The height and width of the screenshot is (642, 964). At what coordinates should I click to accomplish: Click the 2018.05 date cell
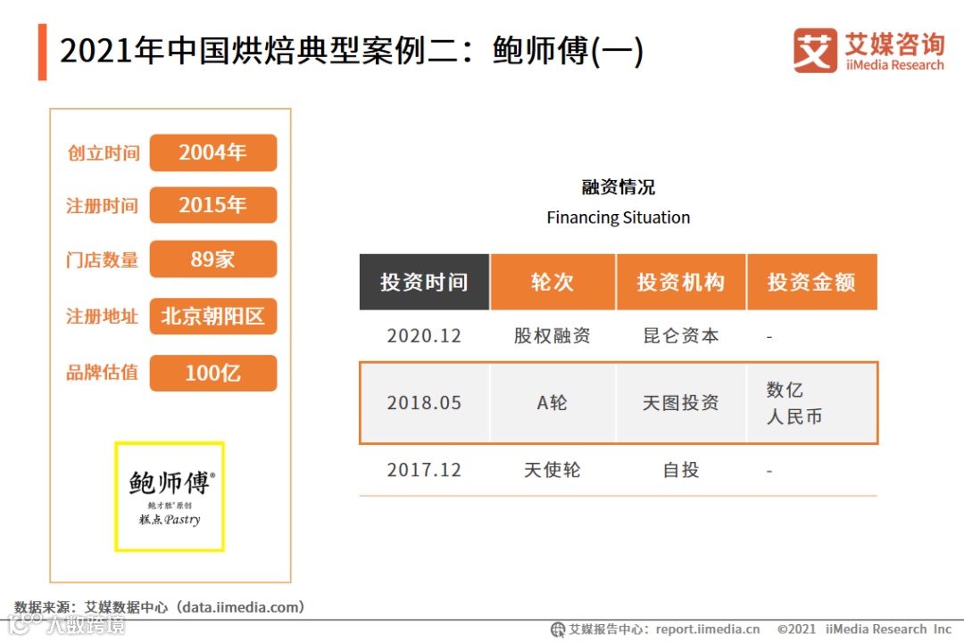[424, 403]
